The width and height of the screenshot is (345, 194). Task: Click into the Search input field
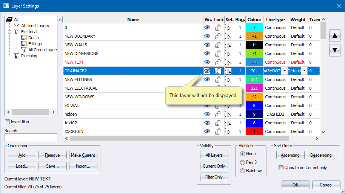pos(31,137)
